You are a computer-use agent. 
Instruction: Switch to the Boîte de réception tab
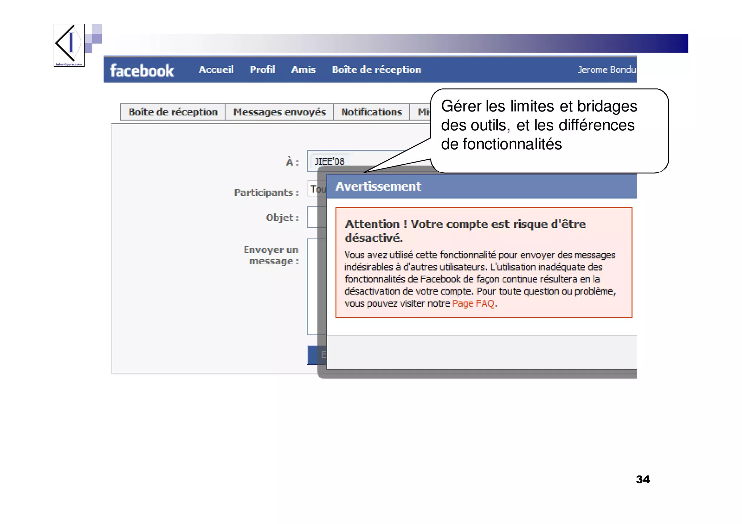tap(173, 112)
